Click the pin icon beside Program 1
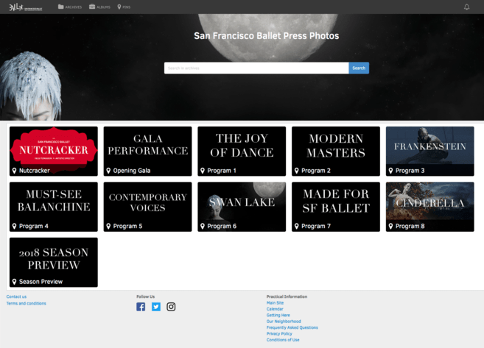Viewport: 484px width, 348px height. 203,171
